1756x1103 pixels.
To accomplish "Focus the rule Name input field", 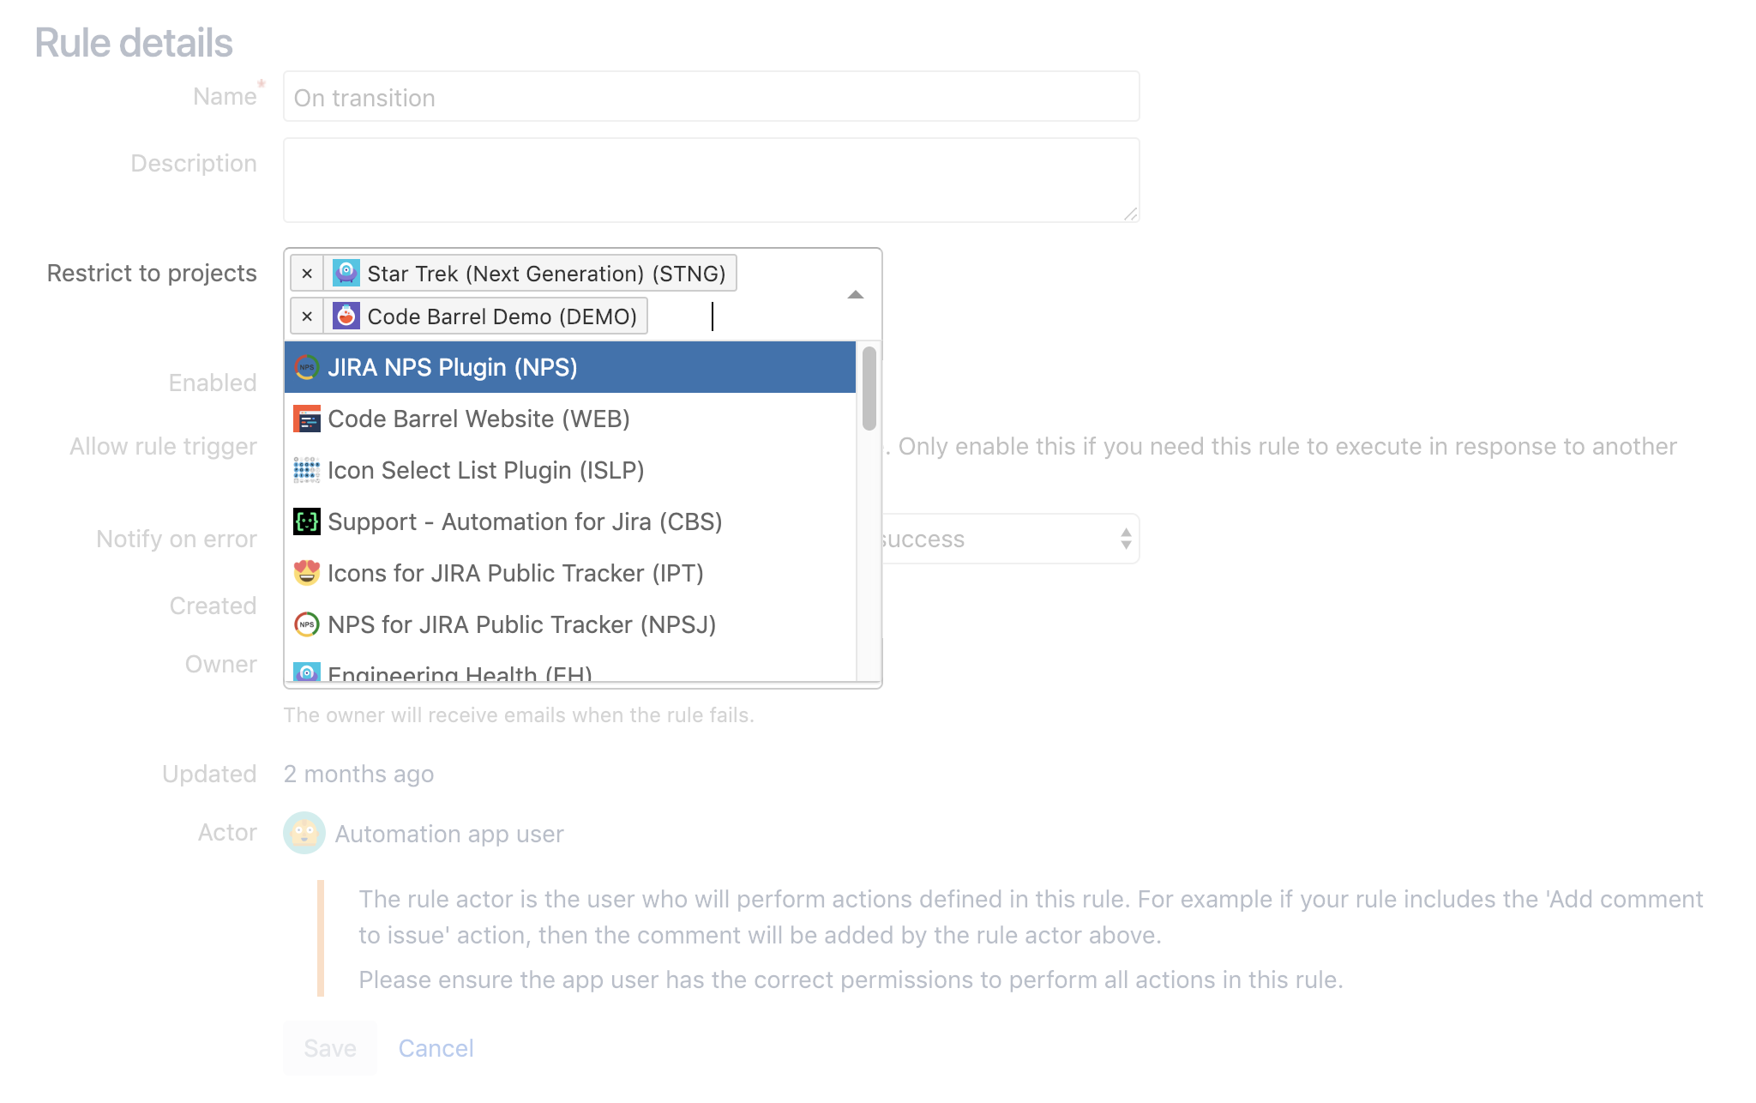I will 711,97.
